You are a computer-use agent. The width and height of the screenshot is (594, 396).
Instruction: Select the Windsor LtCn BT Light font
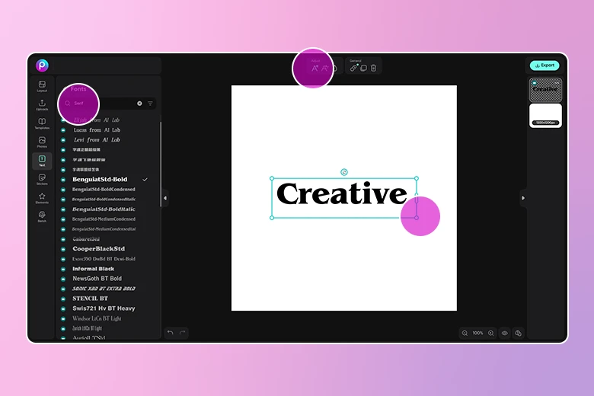point(97,318)
